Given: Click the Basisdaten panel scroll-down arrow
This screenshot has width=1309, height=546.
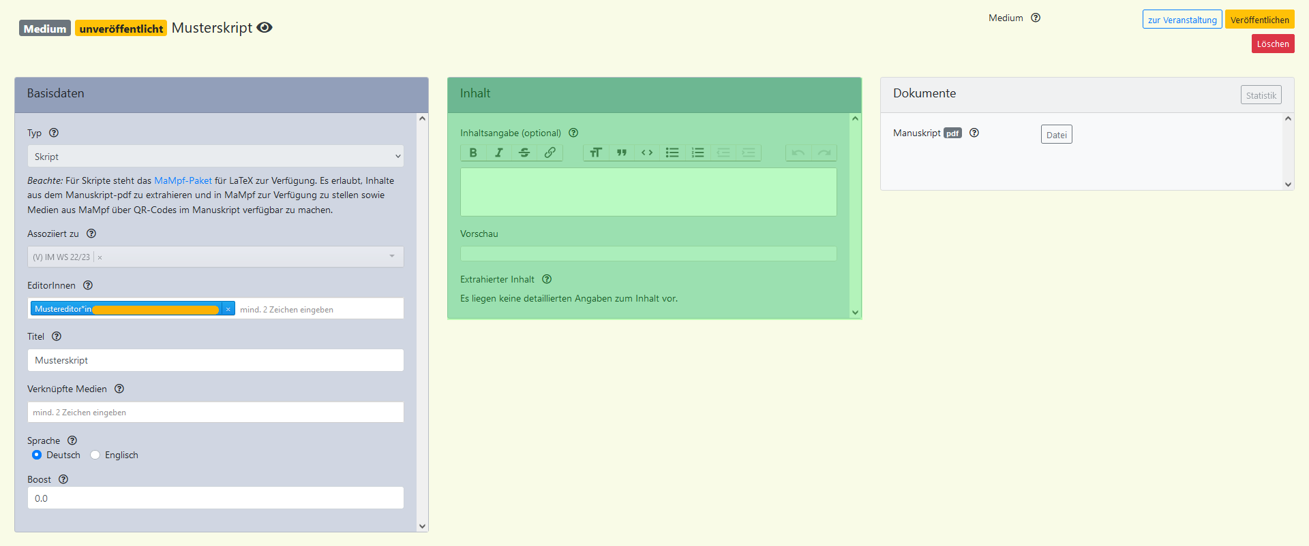Looking at the screenshot, I should pyautogui.click(x=422, y=526).
